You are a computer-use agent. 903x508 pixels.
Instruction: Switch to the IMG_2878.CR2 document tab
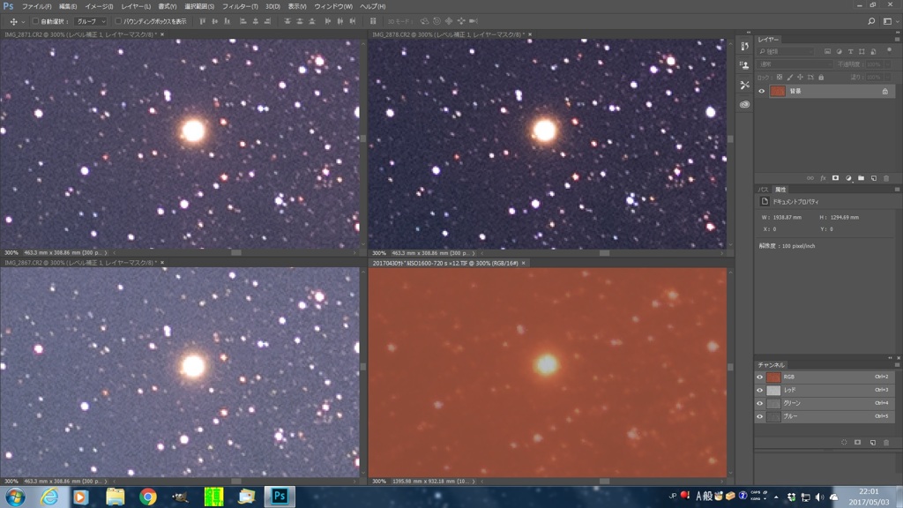(x=447, y=34)
